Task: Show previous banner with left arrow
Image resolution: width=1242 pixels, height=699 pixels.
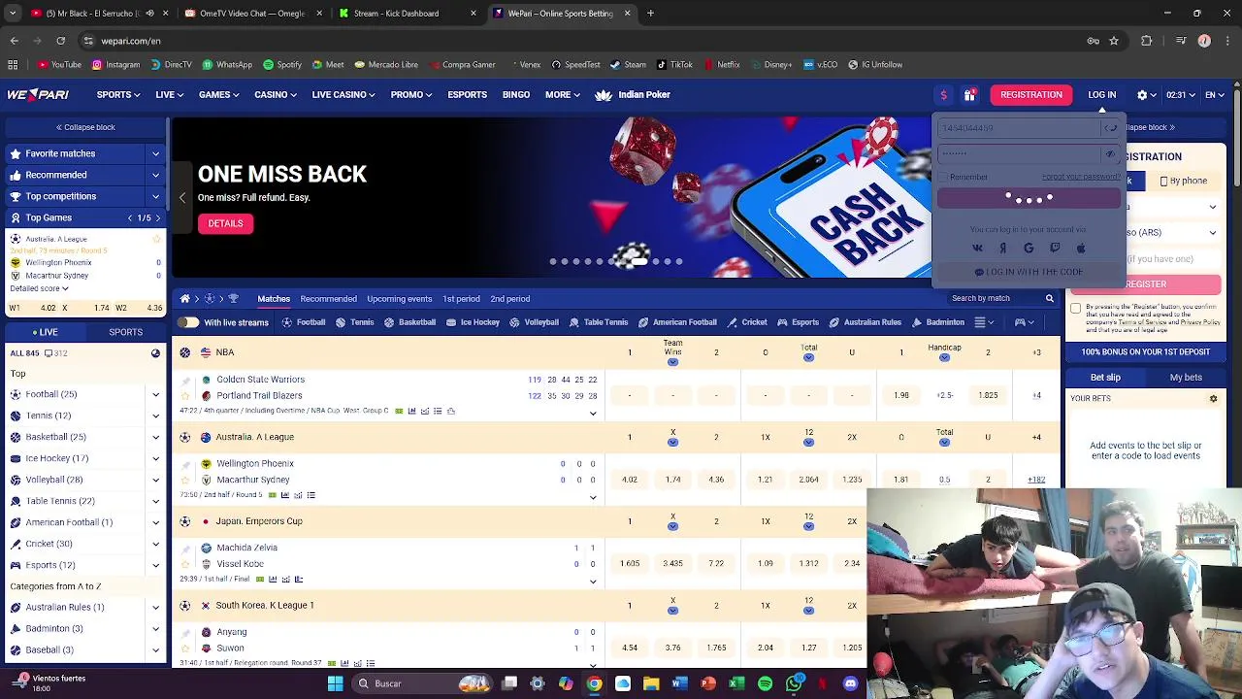Action: pos(181,197)
